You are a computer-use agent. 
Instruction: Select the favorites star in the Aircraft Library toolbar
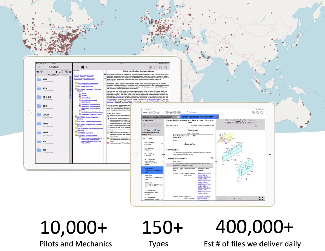(70, 72)
